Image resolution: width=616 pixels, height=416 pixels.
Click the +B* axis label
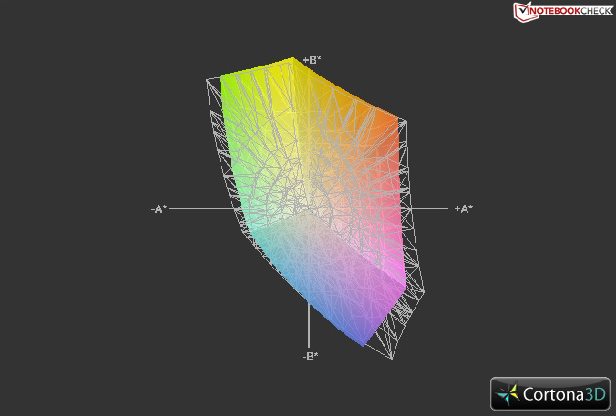pos(312,60)
